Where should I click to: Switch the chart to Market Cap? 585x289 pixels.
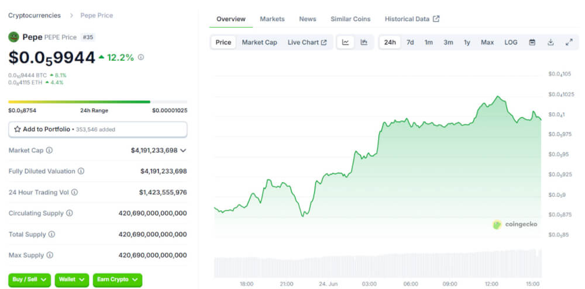259,42
